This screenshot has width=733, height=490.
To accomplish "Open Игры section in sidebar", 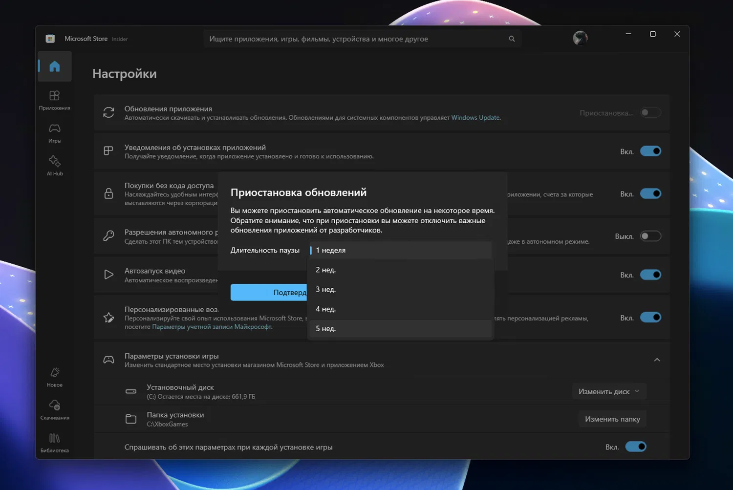I will pyautogui.click(x=55, y=133).
